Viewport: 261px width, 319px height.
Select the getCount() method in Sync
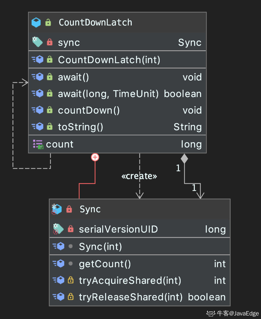[105, 264]
